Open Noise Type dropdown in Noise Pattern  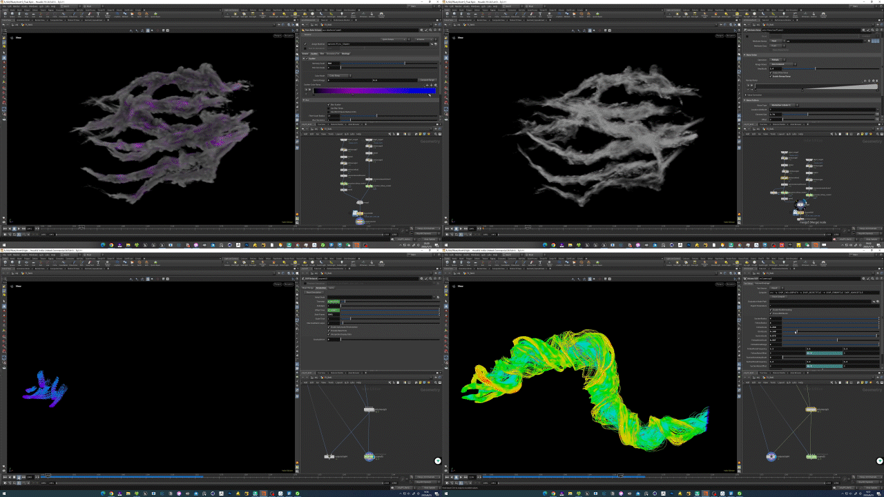pyautogui.click(x=784, y=105)
